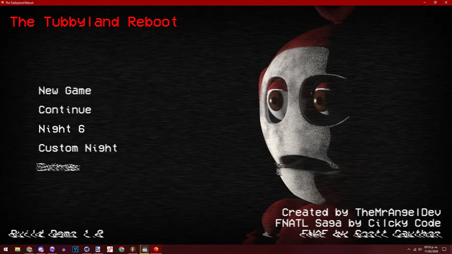
Task: Choose the Night 6 menu option
Action: point(61,129)
